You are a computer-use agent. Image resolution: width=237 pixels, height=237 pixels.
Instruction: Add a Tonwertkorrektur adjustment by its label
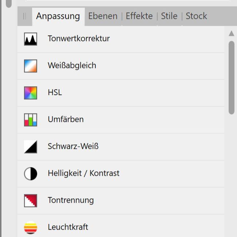click(x=79, y=39)
